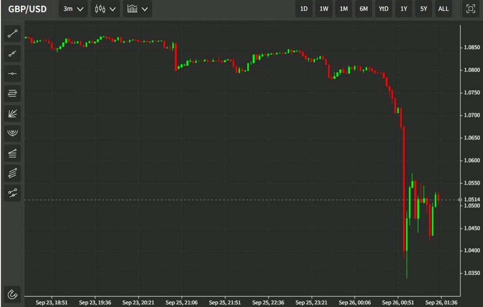Click the Sep 23, 18:51 time label
This screenshot has width=483, height=307.
point(52,302)
